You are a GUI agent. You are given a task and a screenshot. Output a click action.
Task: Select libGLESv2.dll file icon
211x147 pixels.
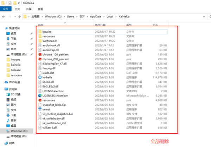click(x=40, y=86)
